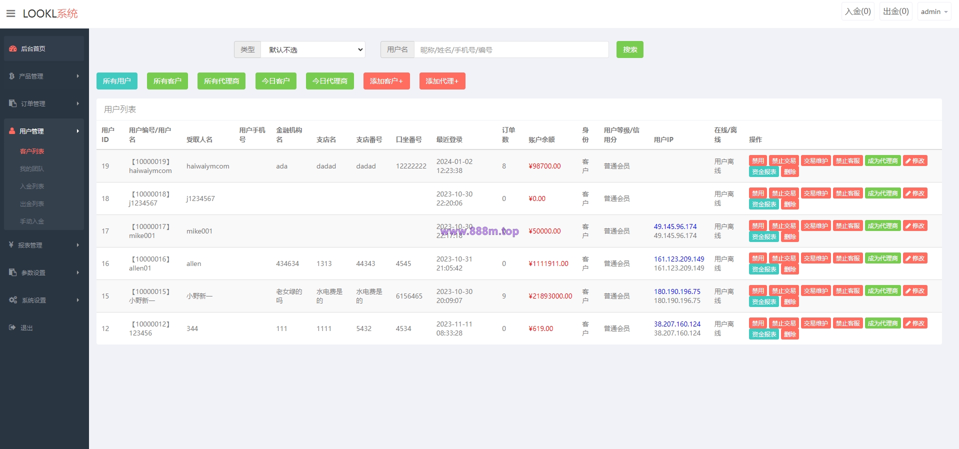
Task: Click 交易维护 for user 123456
Action: click(816, 323)
